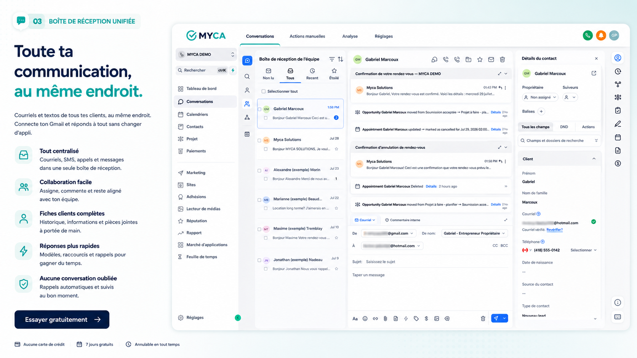Switch to Commentaire interne
The width and height of the screenshot is (637, 358).
pyautogui.click(x=403, y=220)
